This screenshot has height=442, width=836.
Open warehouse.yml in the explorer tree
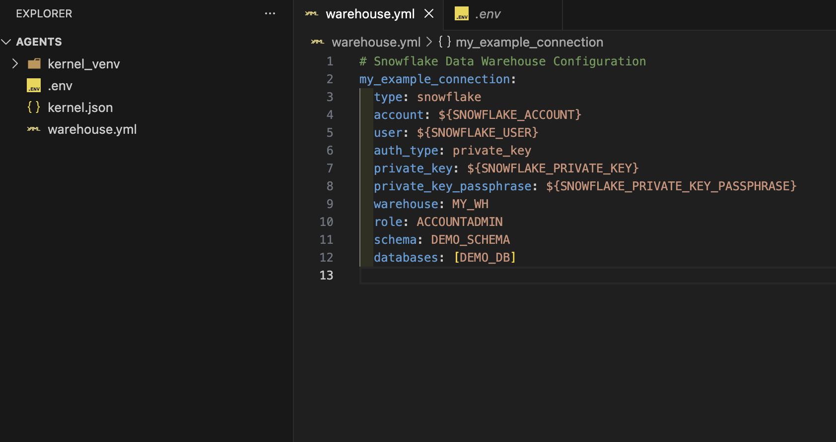tap(92, 129)
